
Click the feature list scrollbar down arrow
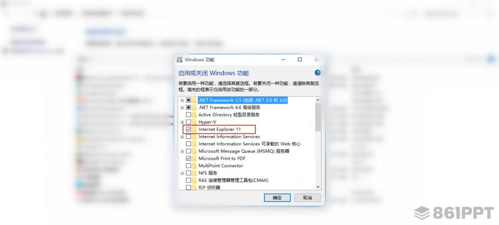coord(318,187)
